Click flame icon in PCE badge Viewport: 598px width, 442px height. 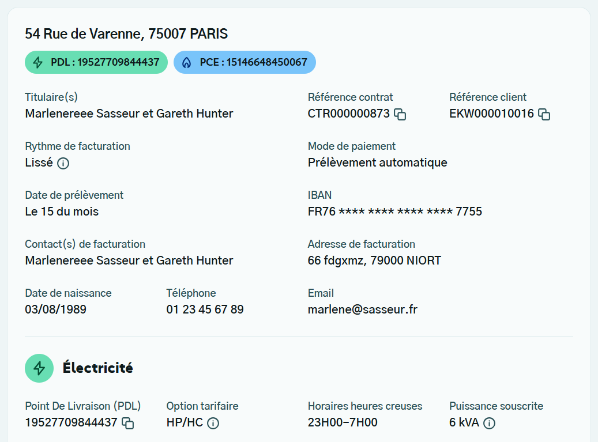[186, 62]
